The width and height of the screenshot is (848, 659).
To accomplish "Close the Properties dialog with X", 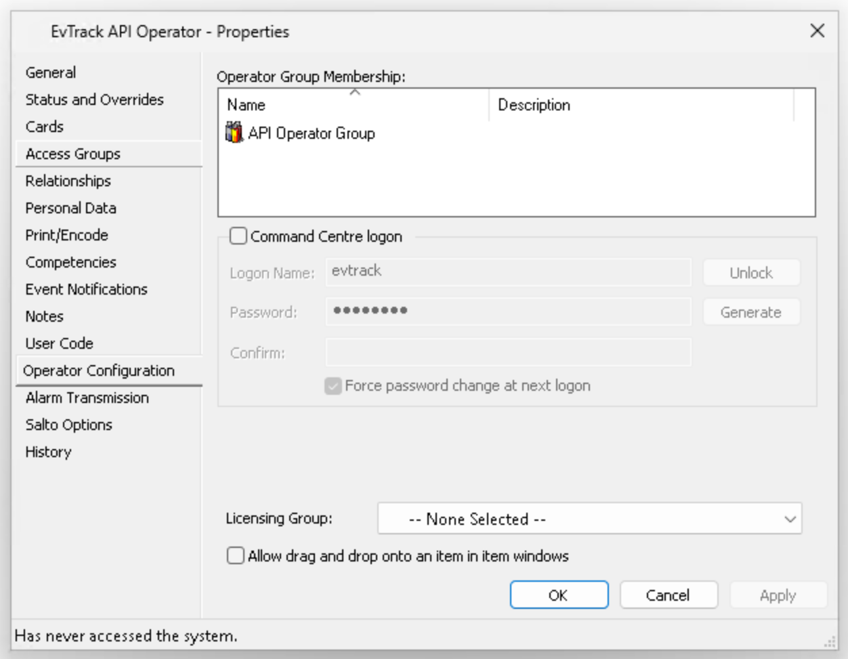I will tap(818, 30).
